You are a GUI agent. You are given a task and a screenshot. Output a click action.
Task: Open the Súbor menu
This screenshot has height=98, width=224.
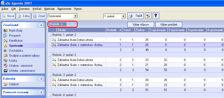(x=5, y=9)
